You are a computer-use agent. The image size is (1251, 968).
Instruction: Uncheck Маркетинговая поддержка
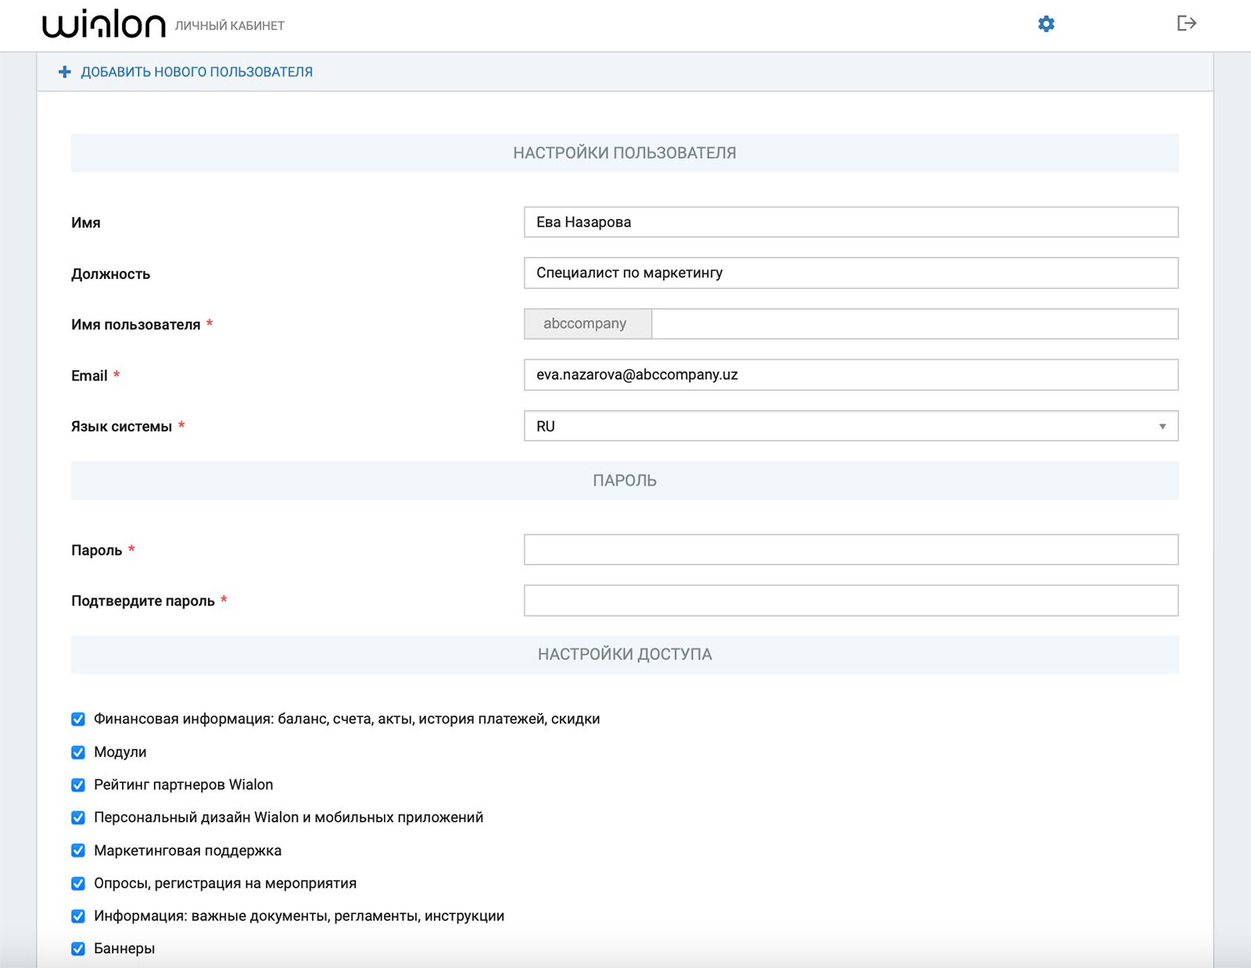click(77, 850)
